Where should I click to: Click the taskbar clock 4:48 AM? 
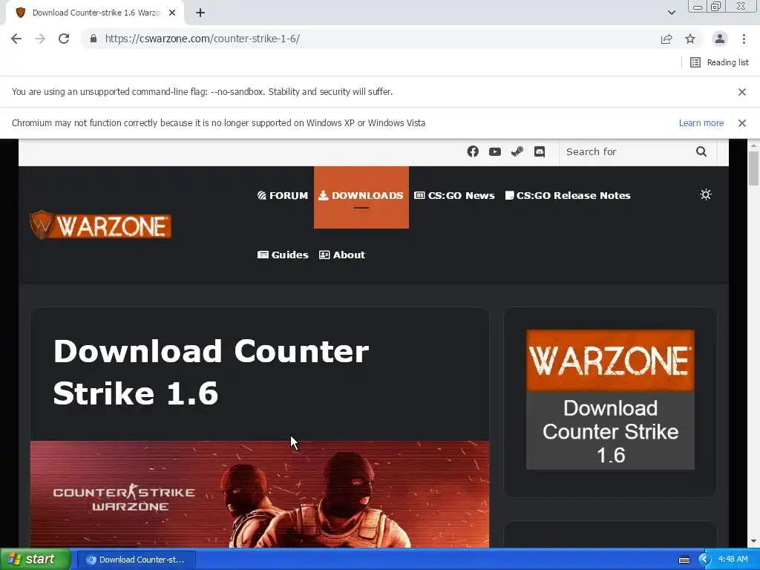point(733,560)
